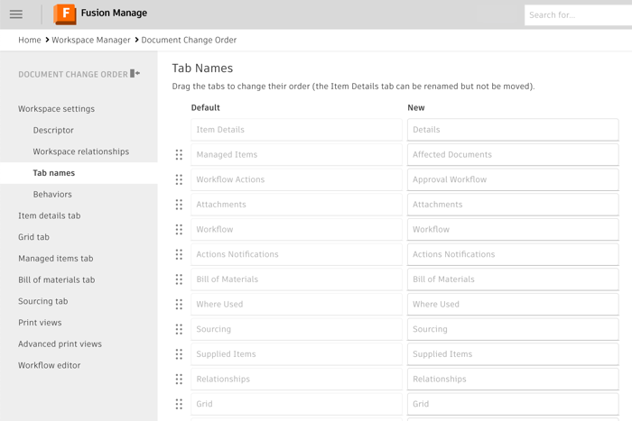This screenshot has width=632, height=421.
Task: Open Bill of materials tab settings
Action: tap(56, 279)
